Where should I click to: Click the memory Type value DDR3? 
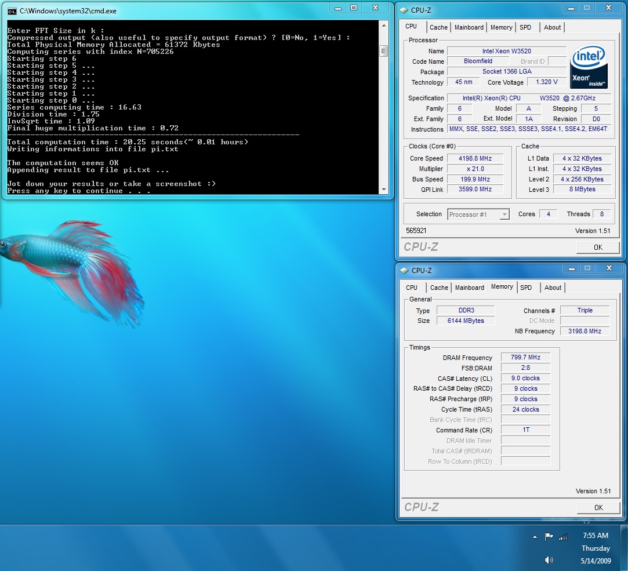pyautogui.click(x=466, y=310)
